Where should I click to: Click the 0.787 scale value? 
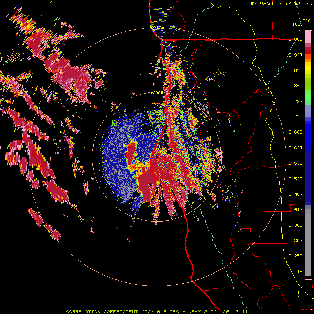pyautogui.click(x=296, y=101)
